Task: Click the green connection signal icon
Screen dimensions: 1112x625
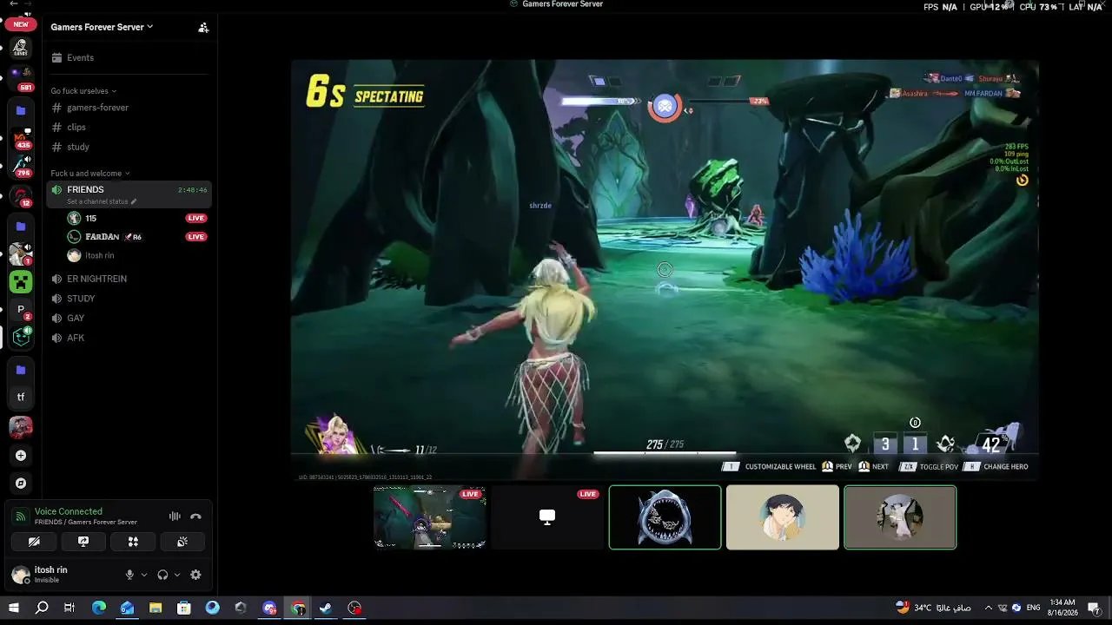Action: 21,516
